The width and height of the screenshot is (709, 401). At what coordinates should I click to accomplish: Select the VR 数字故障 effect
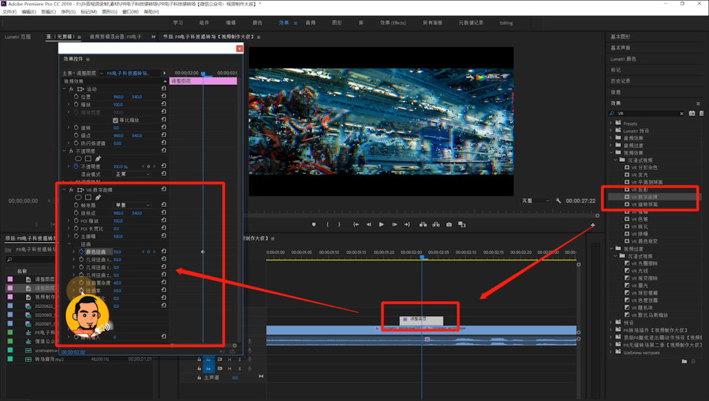click(x=645, y=197)
